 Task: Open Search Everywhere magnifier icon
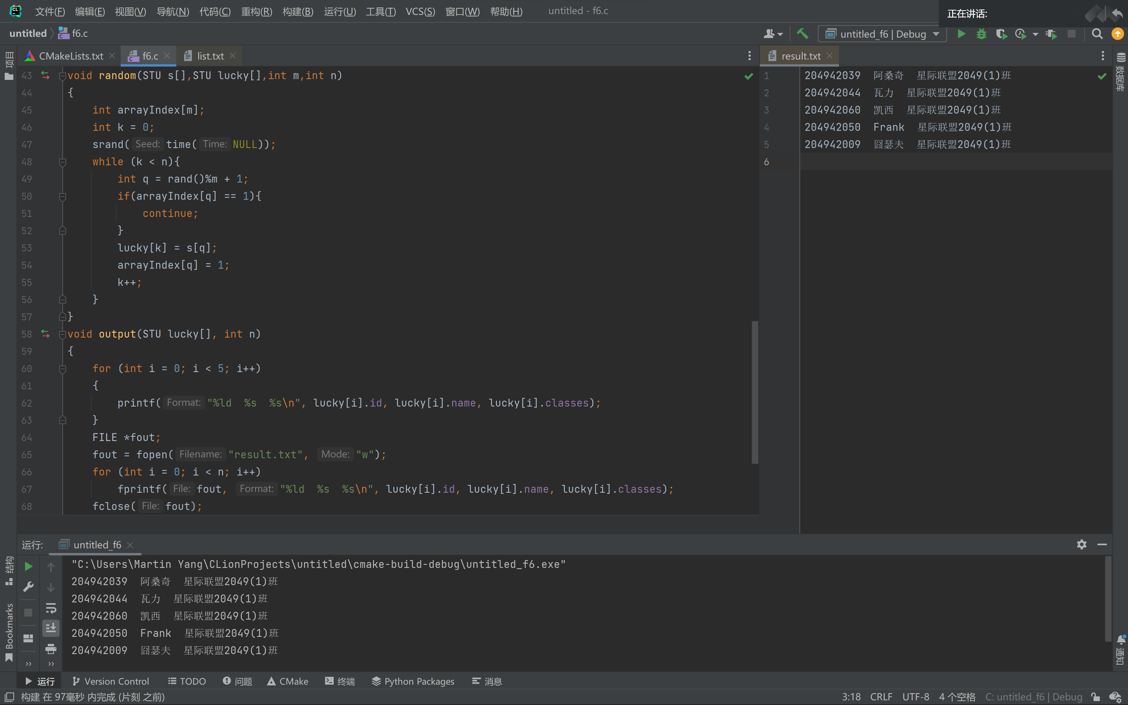pyautogui.click(x=1097, y=34)
